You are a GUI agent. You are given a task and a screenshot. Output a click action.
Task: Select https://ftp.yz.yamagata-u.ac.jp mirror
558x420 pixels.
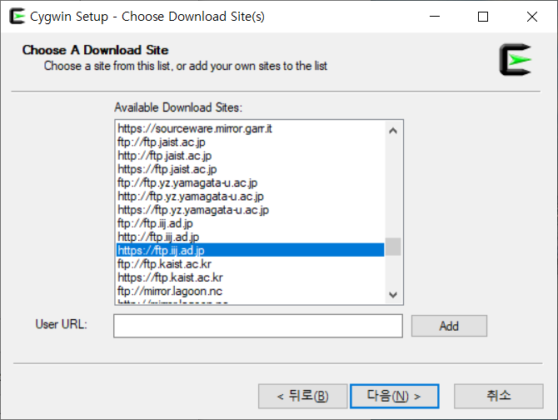click(250, 210)
